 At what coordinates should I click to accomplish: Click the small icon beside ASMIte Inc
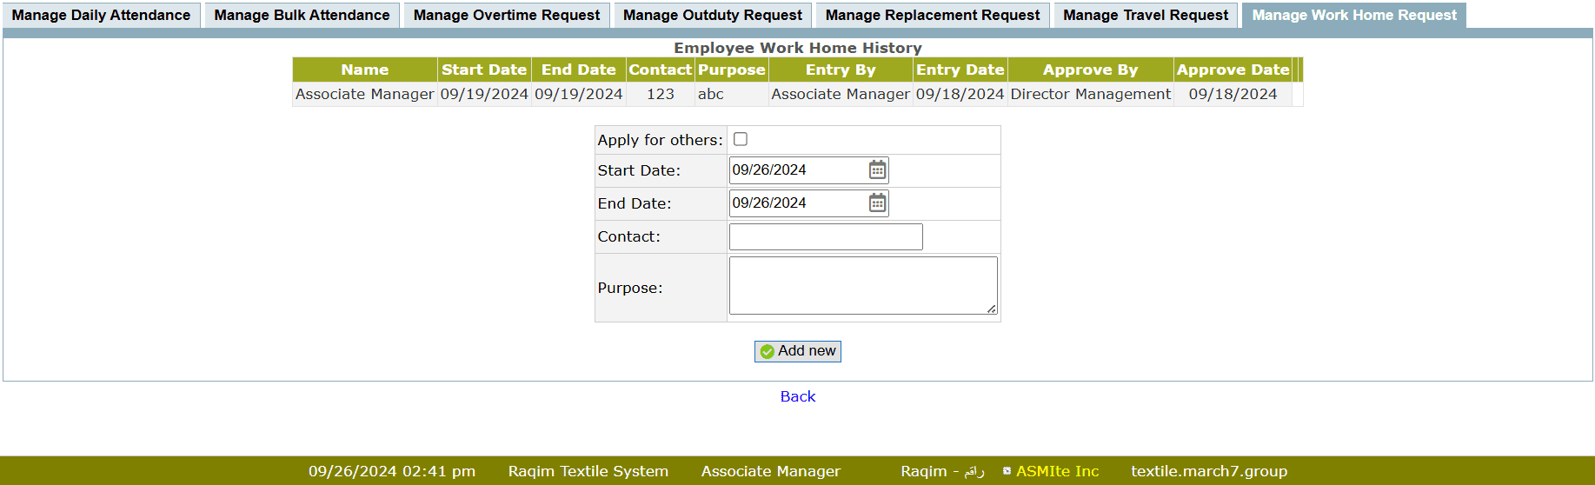coord(1007,471)
